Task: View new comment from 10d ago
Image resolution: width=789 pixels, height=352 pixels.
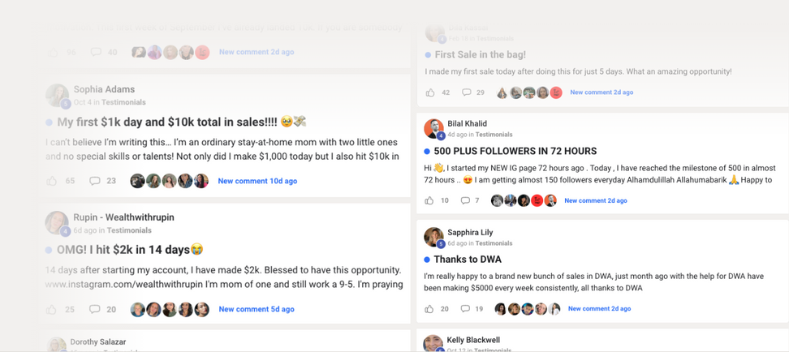Action: click(257, 181)
